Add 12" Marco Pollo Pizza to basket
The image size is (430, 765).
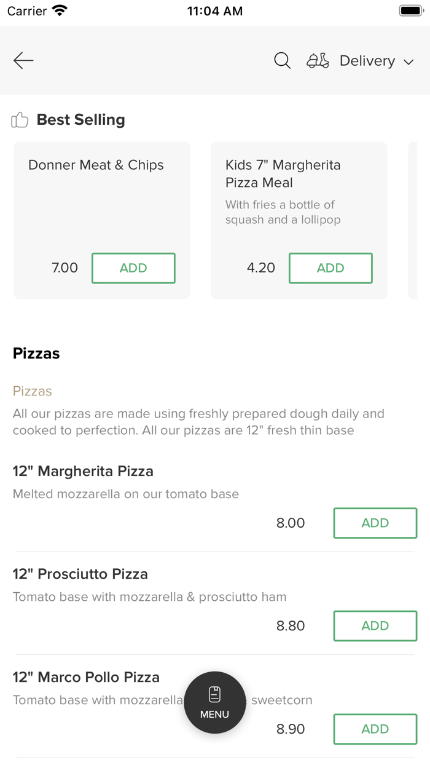click(x=375, y=729)
